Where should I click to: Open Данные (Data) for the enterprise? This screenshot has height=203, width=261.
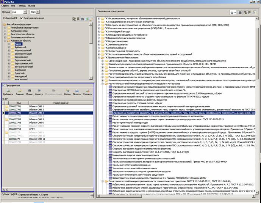pyautogui.click(x=20, y=91)
